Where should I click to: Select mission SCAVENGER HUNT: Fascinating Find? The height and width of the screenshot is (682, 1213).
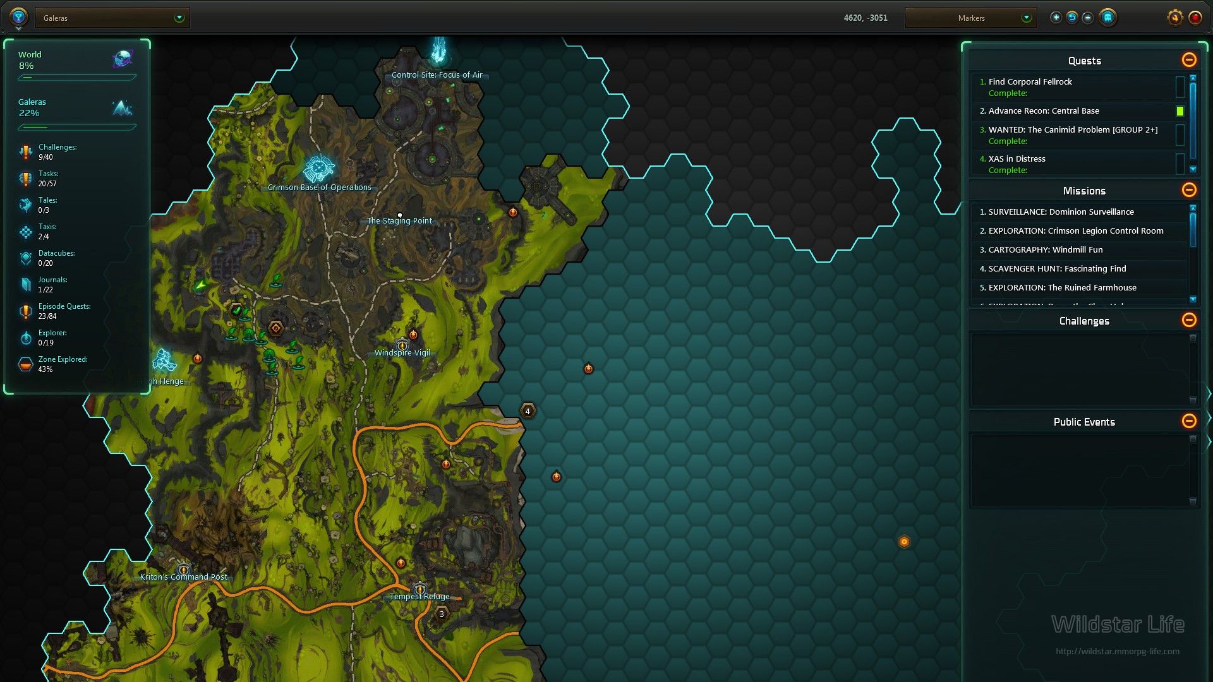click(1079, 269)
